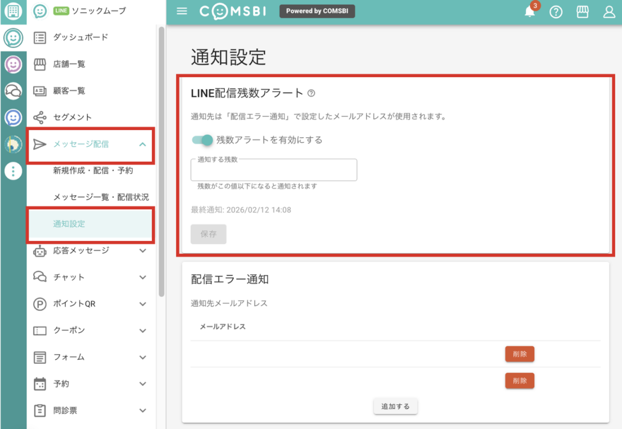The width and height of the screenshot is (622, 429).
Task: Open メッセージ一覧・配信状況 submenu item
Action: coord(101,197)
